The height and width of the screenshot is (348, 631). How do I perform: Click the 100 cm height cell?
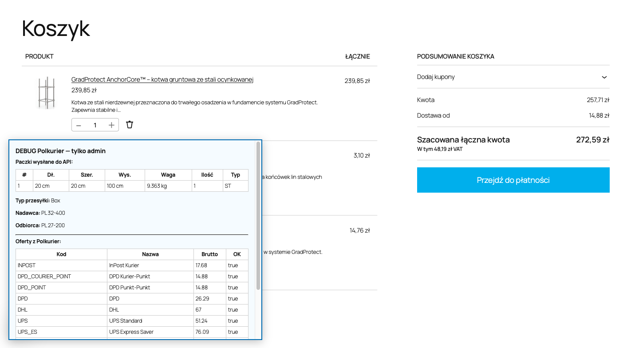pos(125,186)
